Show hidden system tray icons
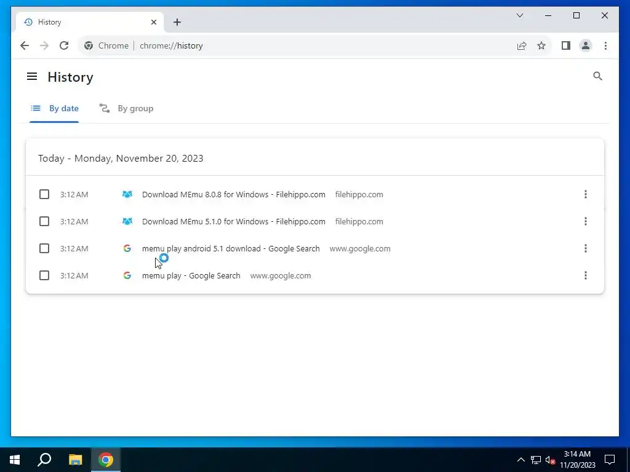Screen dimensions: 630x472 520,460
